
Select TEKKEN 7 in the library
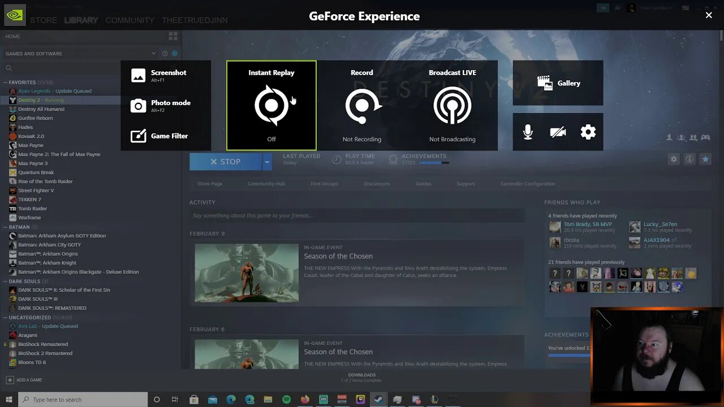tap(29, 200)
